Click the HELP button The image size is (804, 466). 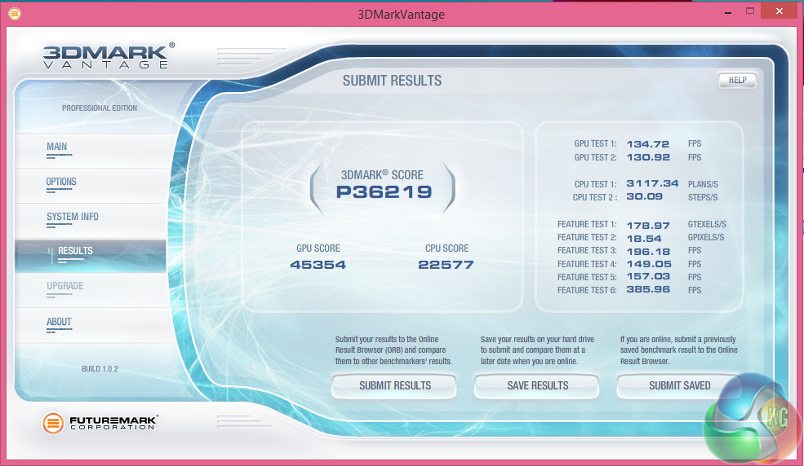point(737,81)
